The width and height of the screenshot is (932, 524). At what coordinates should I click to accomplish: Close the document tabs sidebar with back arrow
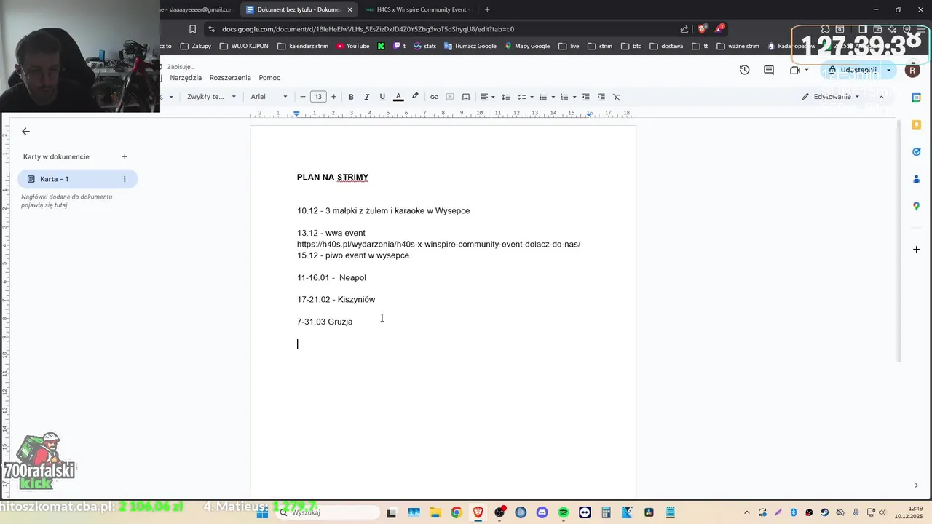coord(25,132)
